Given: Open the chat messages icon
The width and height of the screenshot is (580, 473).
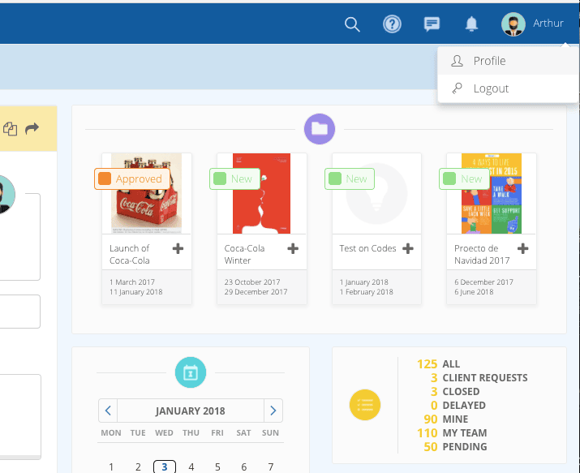Looking at the screenshot, I should (x=432, y=24).
